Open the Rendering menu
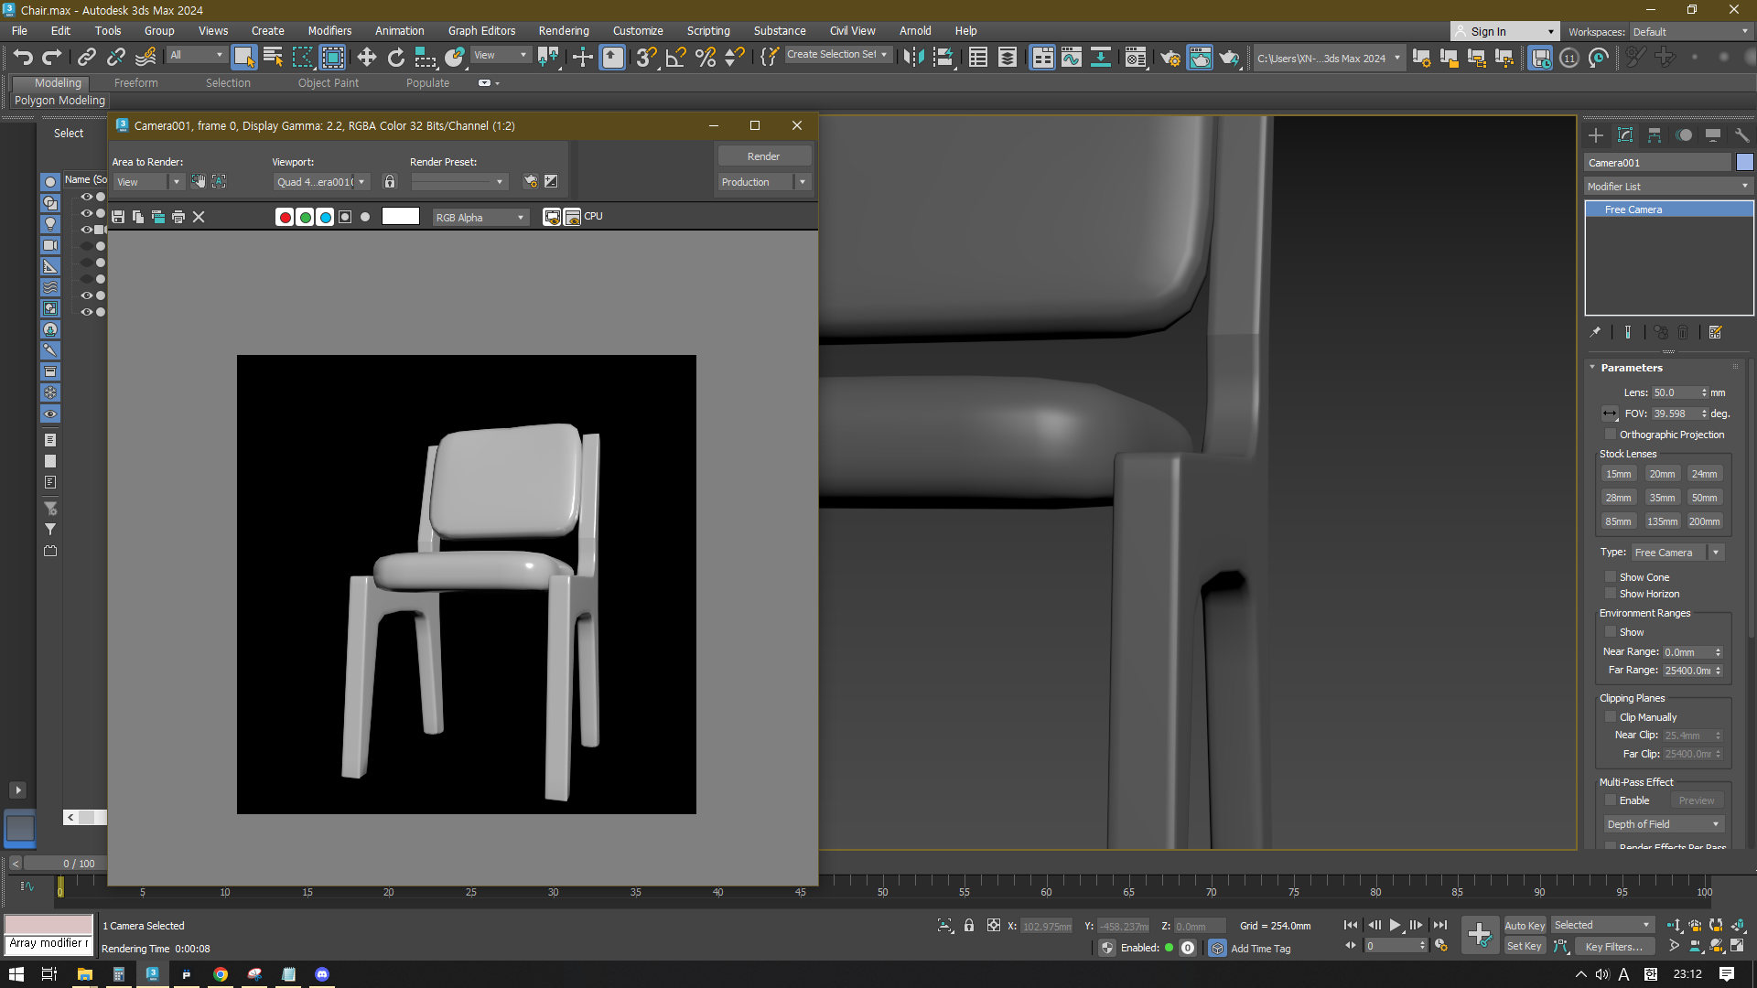Screen dimensions: 1757x988 (x=563, y=30)
